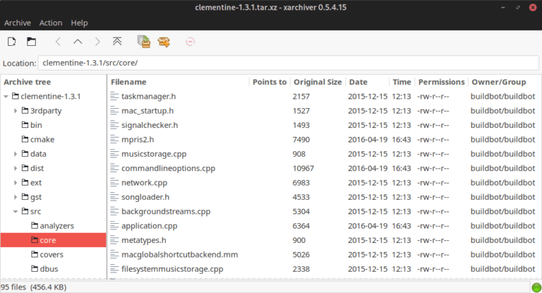Select file metatypes.h

(x=144, y=240)
